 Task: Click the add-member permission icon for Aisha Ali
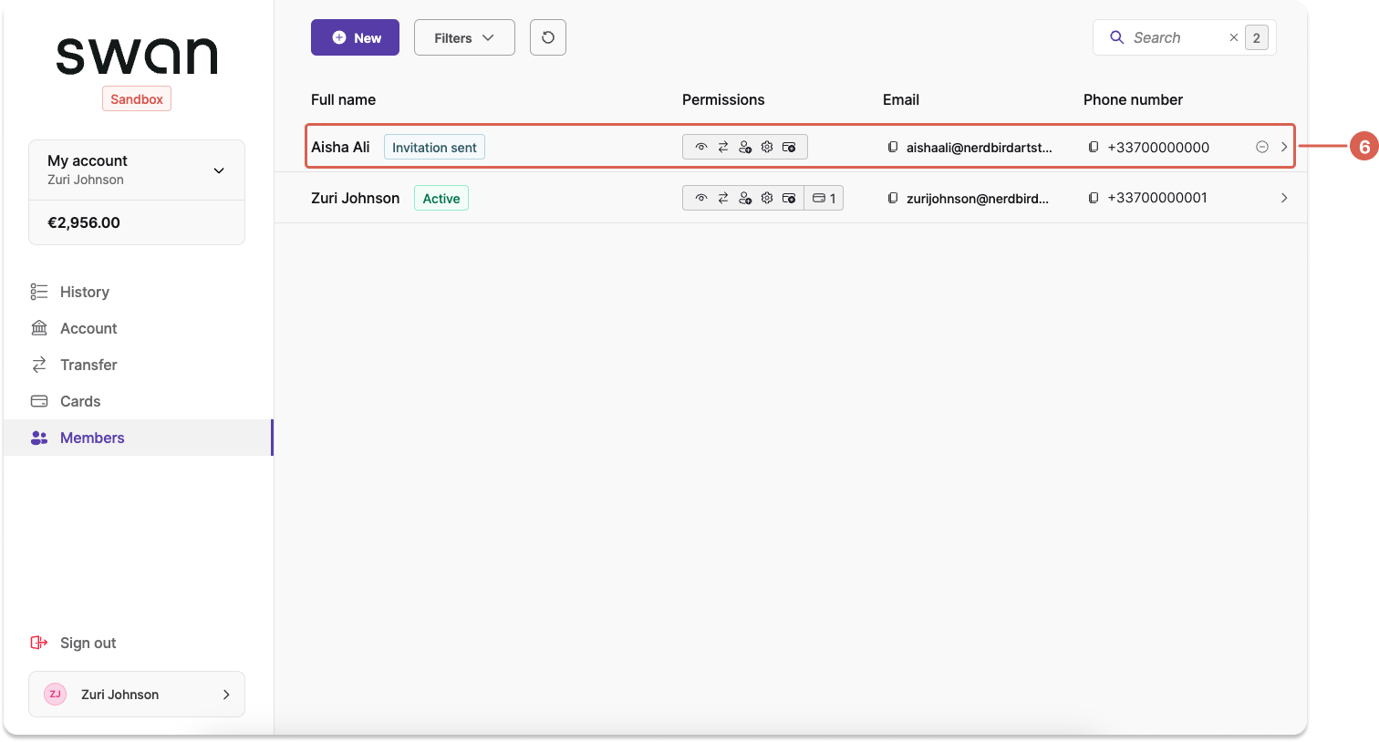(x=744, y=147)
